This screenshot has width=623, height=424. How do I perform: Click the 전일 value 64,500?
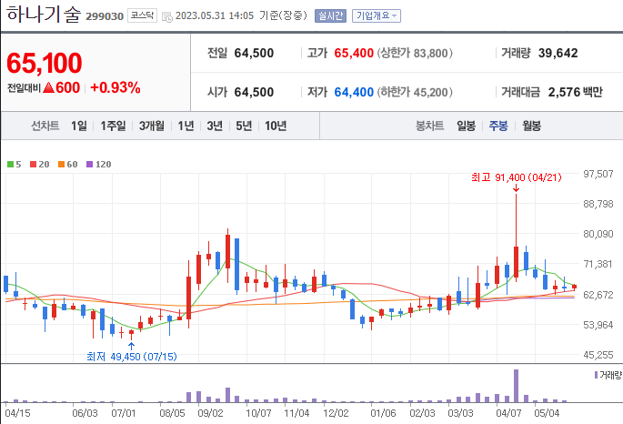coord(254,53)
